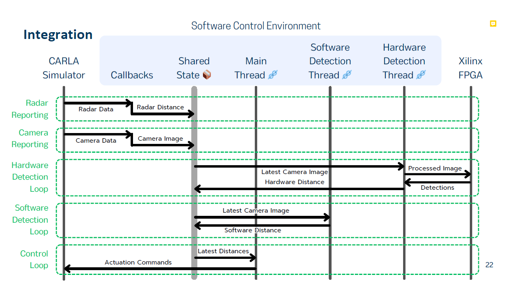Click the yellow comment note icon
The height and width of the screenshot is (289, 514).
click(x=493, y=24)
